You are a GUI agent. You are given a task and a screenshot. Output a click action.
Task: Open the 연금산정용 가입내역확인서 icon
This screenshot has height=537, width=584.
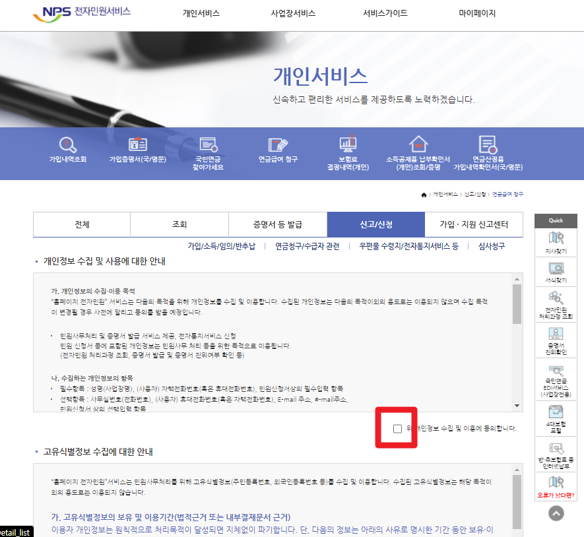[x=488, y=144]
